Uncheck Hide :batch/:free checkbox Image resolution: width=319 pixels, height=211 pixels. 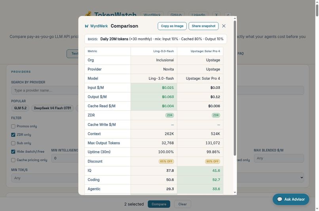pyautogui.click(x=13, y=151)
